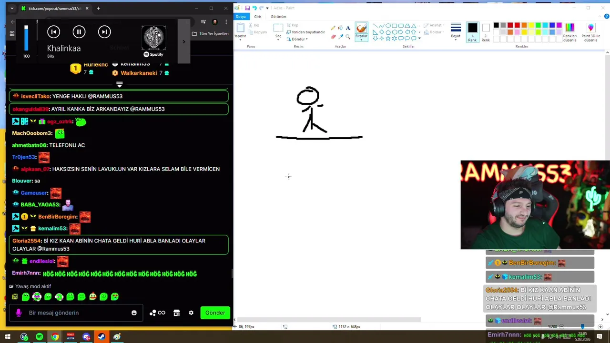Skip to the next track in media overlay
The image size is (610, 343).
coord(104,32)
